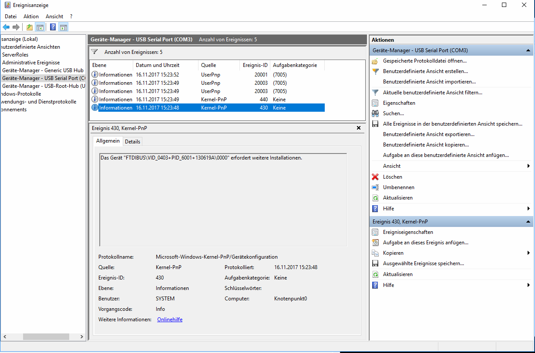
Task: Click the back arrow toolbar icon
Action: [x=6, y=27]
